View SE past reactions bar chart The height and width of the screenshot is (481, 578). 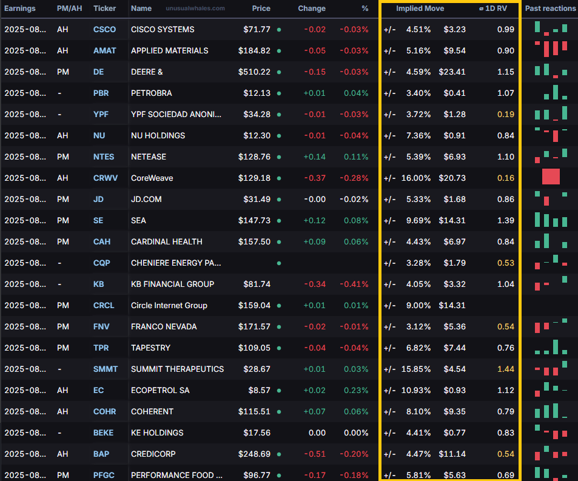click(551, 220)
